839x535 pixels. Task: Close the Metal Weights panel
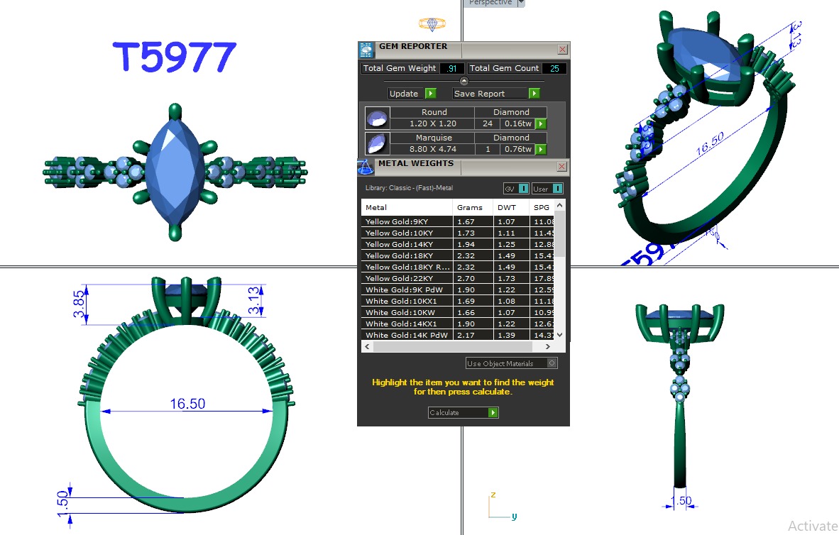[x=562, y=166]
